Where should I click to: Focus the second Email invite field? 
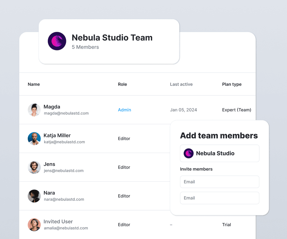pyautogui.click(x=220, y=198)
